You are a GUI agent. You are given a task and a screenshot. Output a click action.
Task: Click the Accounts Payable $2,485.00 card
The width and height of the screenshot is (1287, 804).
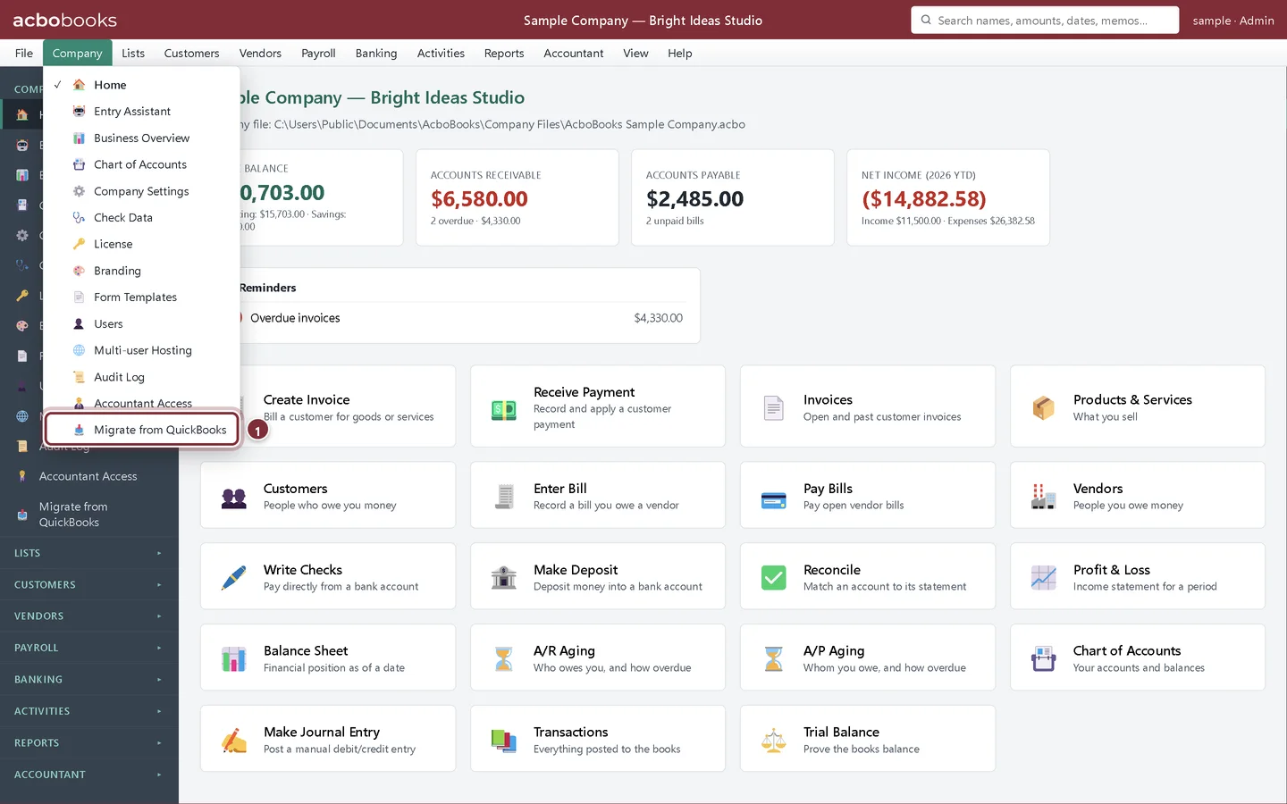pos(733,197)
